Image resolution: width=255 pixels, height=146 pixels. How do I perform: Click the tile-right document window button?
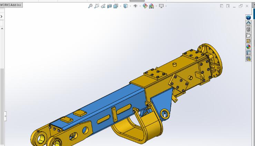click(x=228, y=6)
